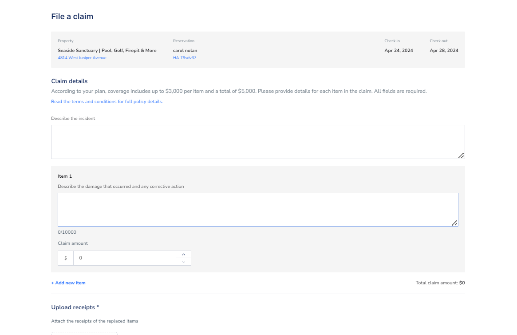The height and width of the screenshot is (335, 517).
Task: Open reservation HA-T9sdv37 link
Action: [185, 58]
